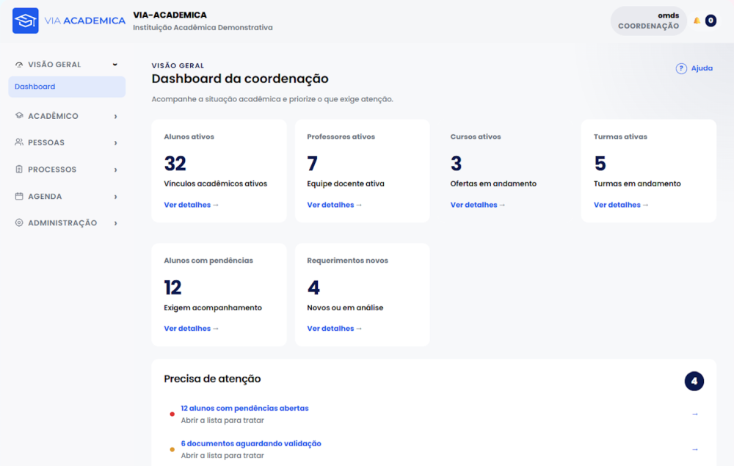Expand the Administração menu chevron
The width and height of the screenshot is (734, 466).
(116, 223)
